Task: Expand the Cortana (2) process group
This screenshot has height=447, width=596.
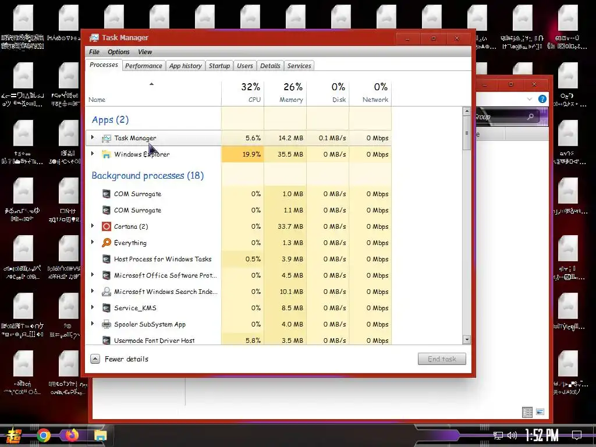Action: click(93, 226)
